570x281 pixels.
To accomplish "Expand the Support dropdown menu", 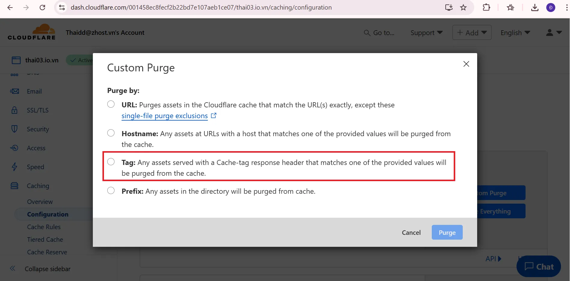I will [x=426, y=33].
